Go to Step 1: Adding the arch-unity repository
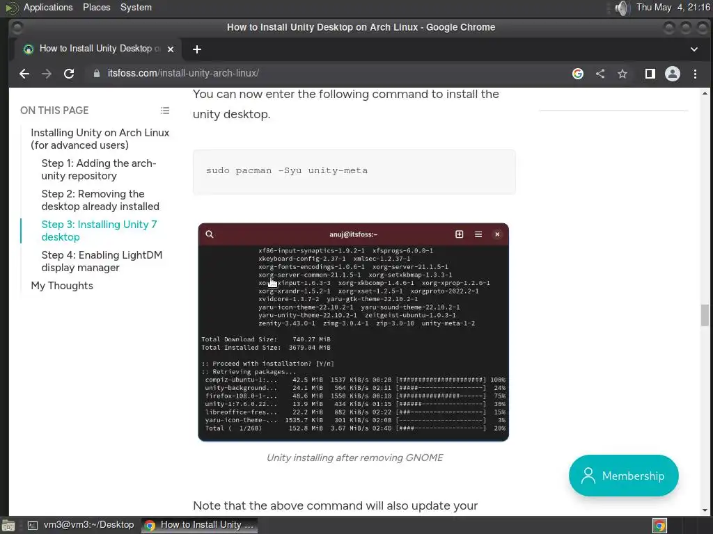Viewport: 713px width, 534px height. coord(99,170)
